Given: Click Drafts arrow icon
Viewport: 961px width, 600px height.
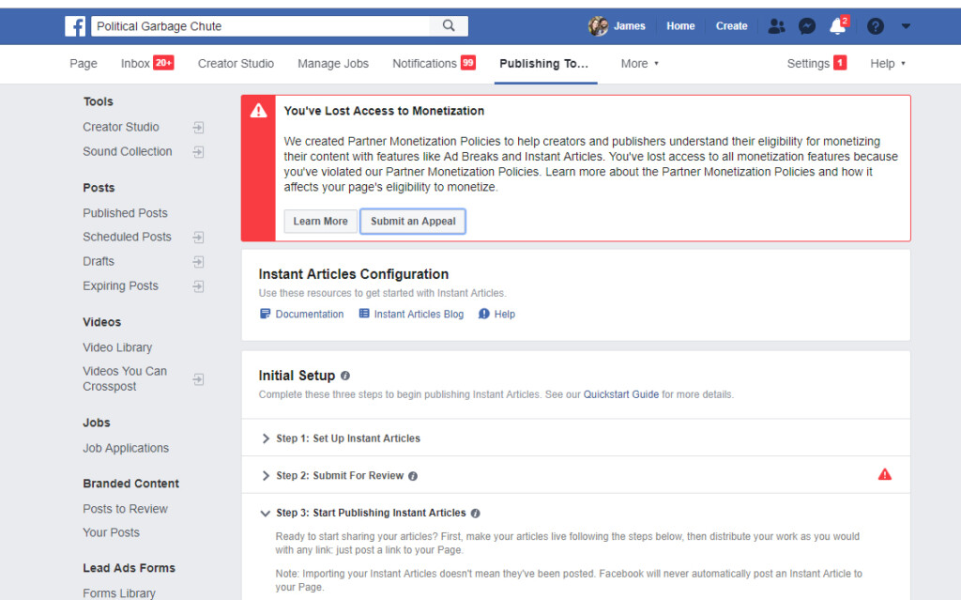Looking at the screenshot, I should 198,262.
